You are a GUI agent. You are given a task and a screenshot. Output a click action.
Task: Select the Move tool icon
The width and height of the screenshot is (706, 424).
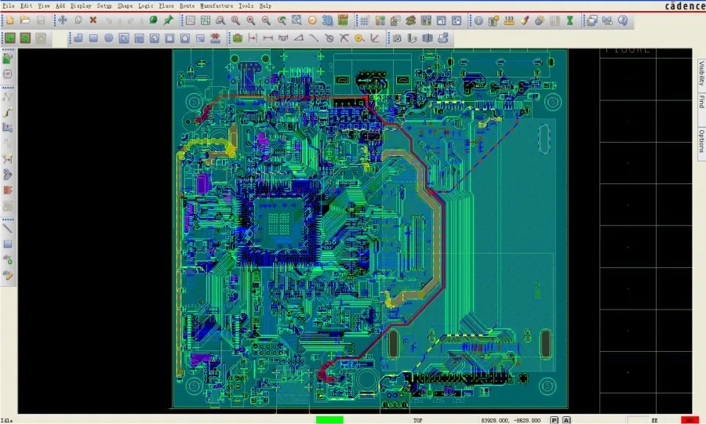click(63, 20)
